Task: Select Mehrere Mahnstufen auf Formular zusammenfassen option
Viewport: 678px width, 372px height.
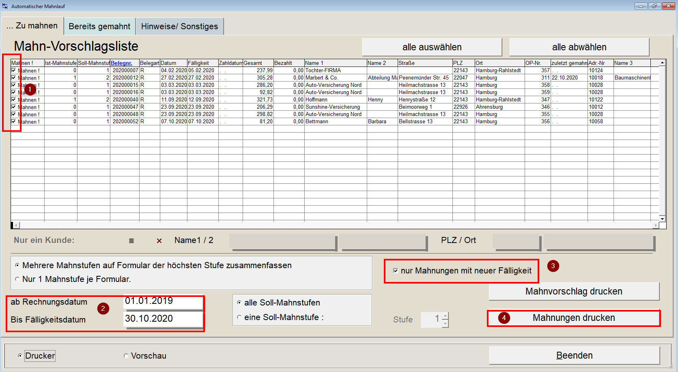Action: tap(17, 265)
